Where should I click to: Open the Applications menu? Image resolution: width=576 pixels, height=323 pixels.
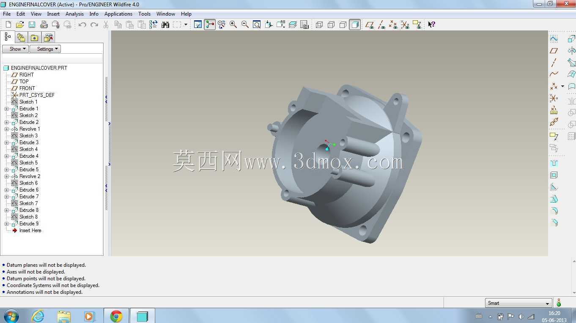click(x=118, y=14)
